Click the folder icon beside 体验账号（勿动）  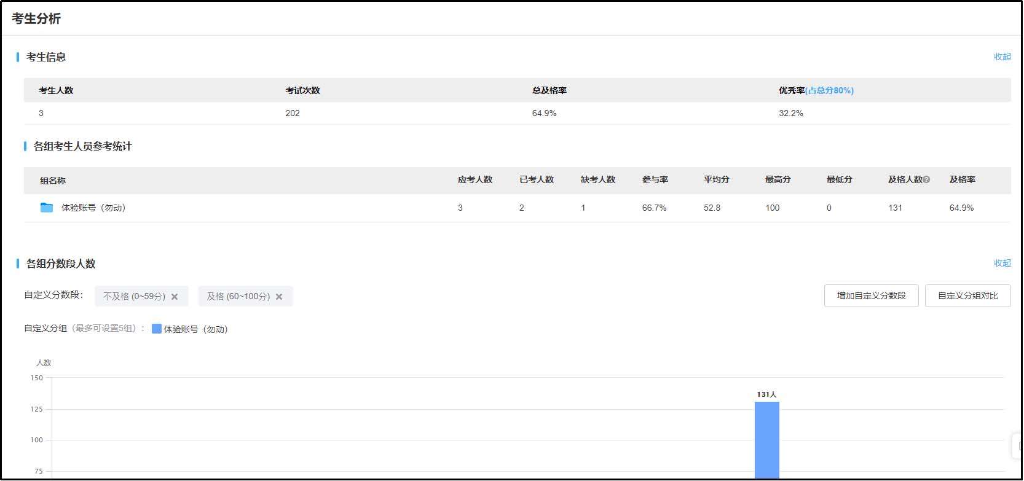(47, 208)
